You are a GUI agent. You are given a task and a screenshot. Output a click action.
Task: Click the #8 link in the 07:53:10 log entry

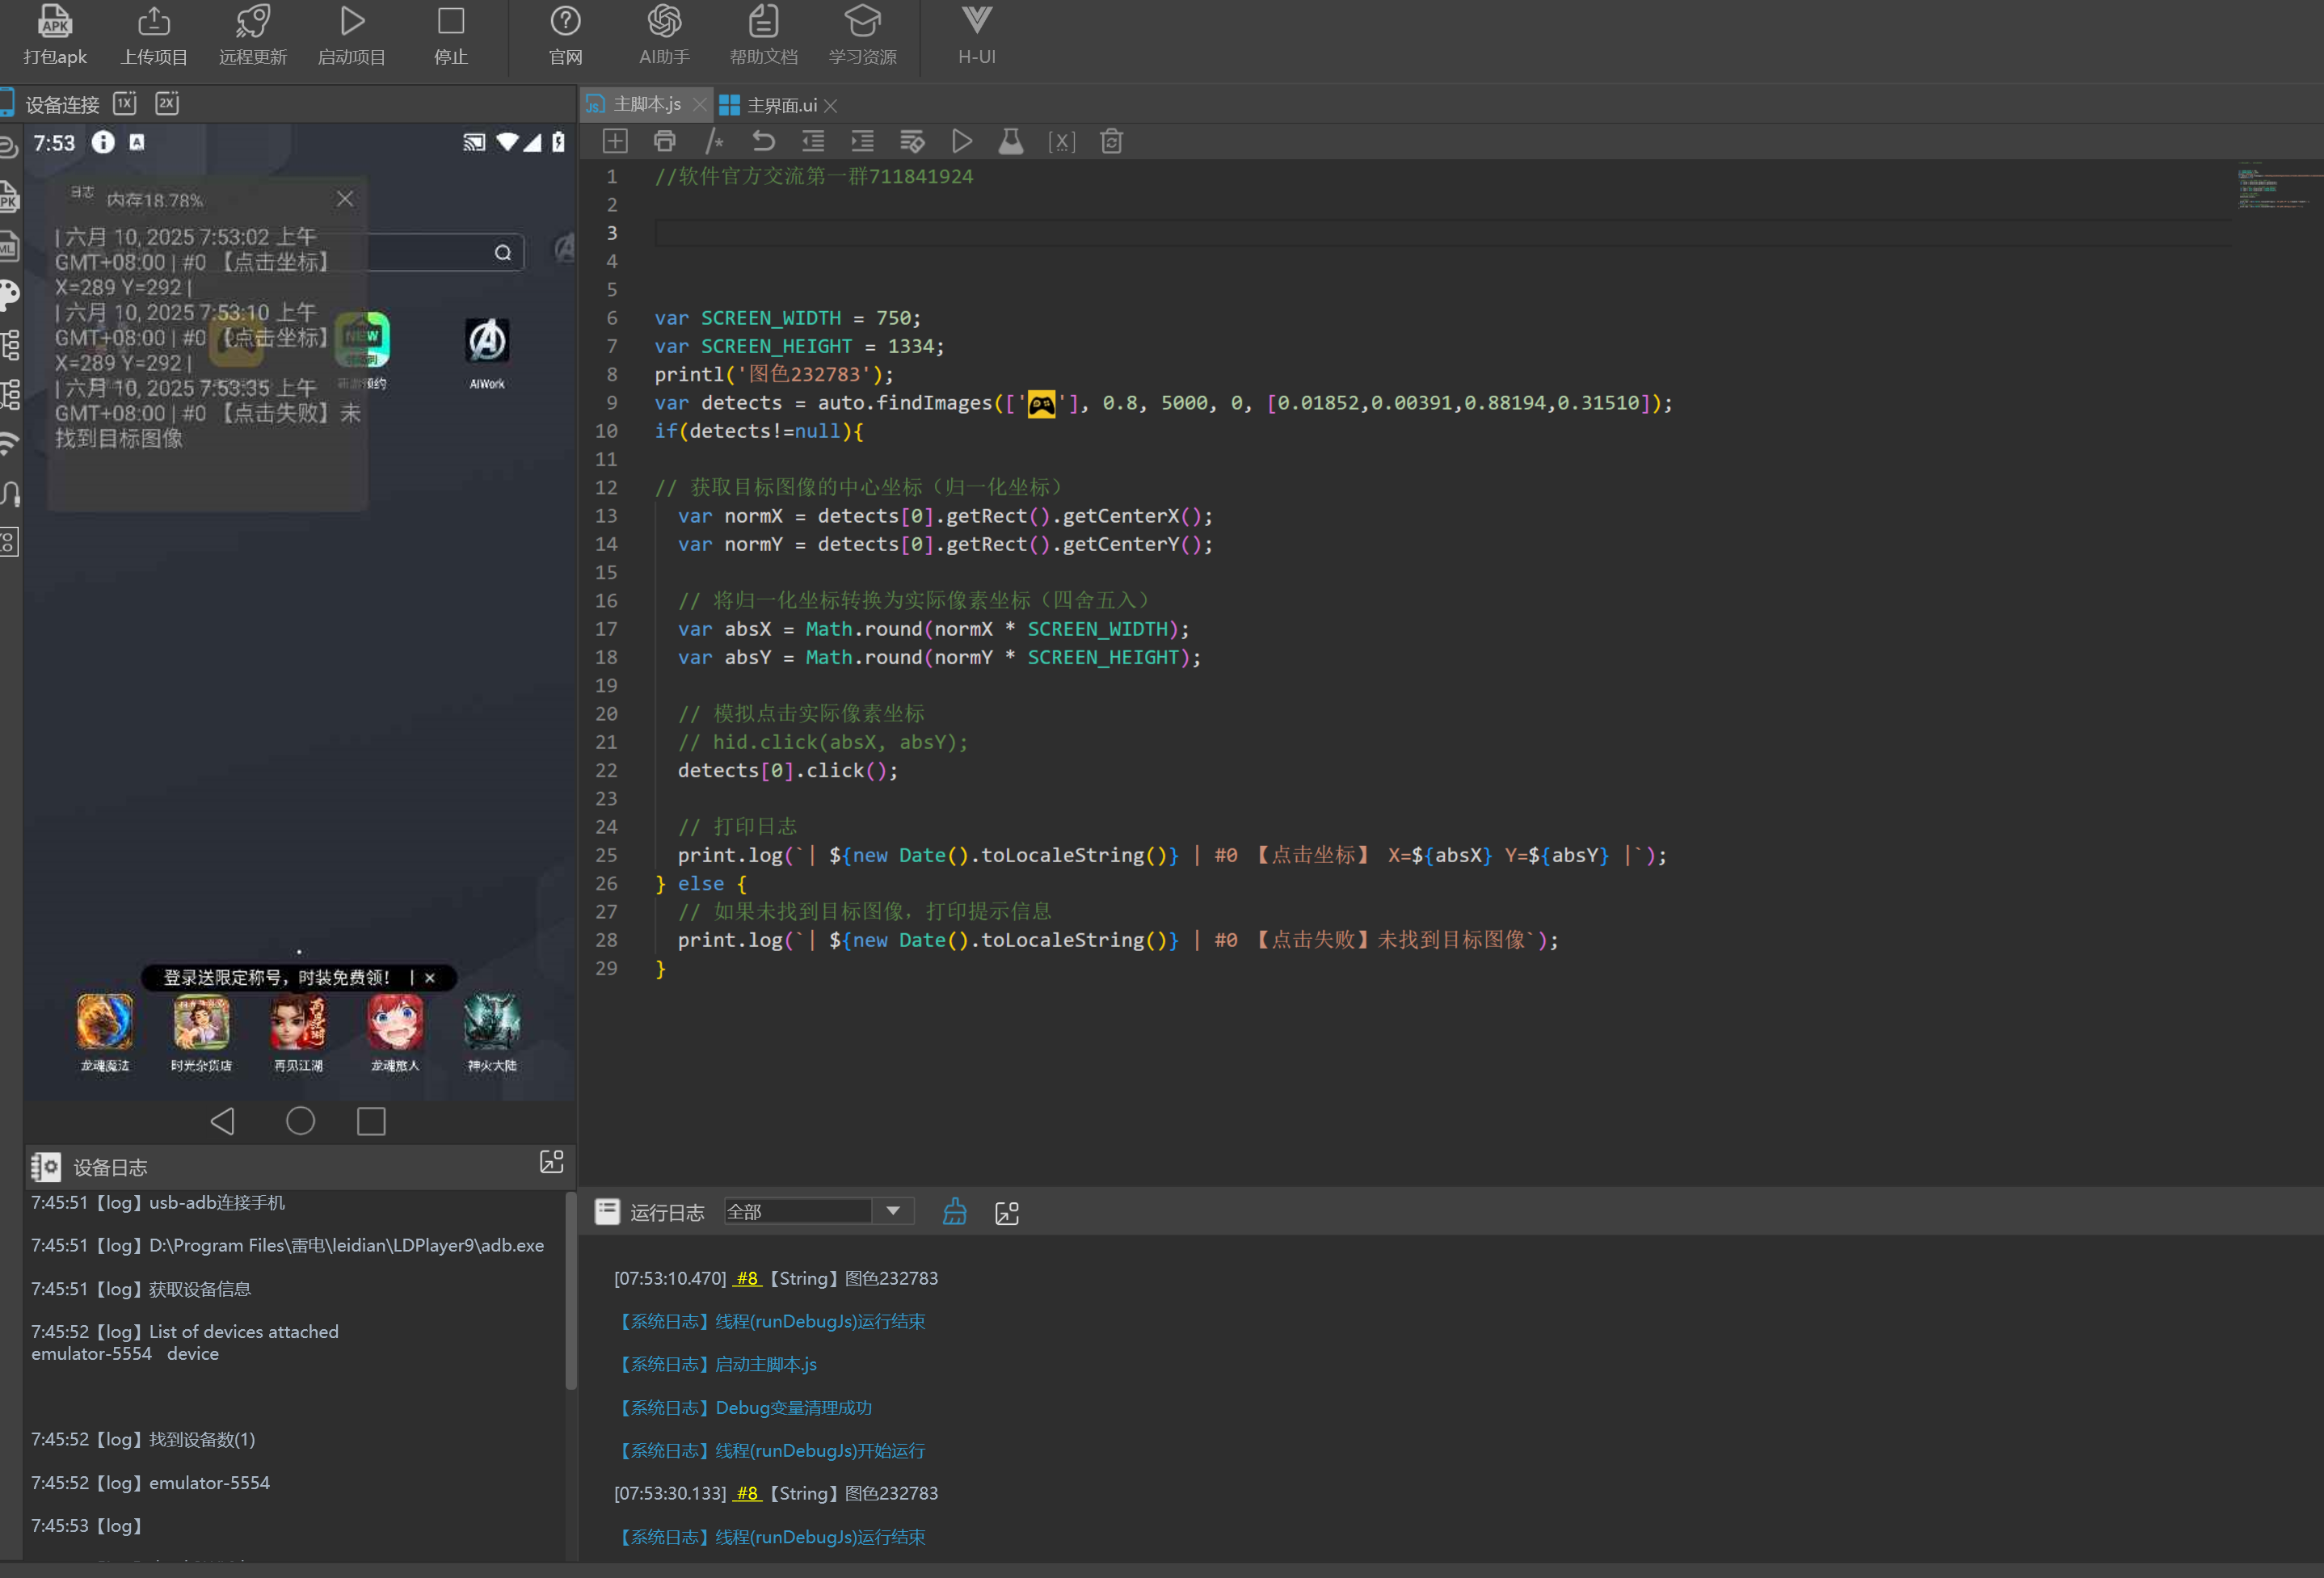click(x=747, y=1278)
